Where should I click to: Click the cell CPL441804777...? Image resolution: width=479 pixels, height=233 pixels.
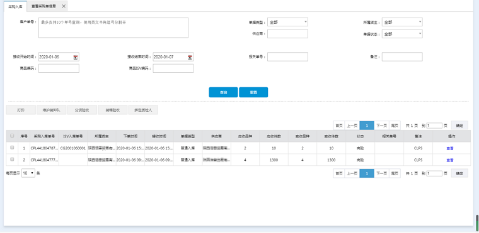click(x=44, y=160)
